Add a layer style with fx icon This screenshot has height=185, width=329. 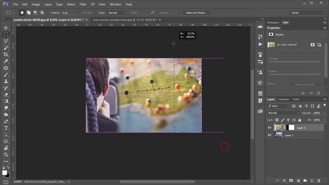click(x=284, y=180)
